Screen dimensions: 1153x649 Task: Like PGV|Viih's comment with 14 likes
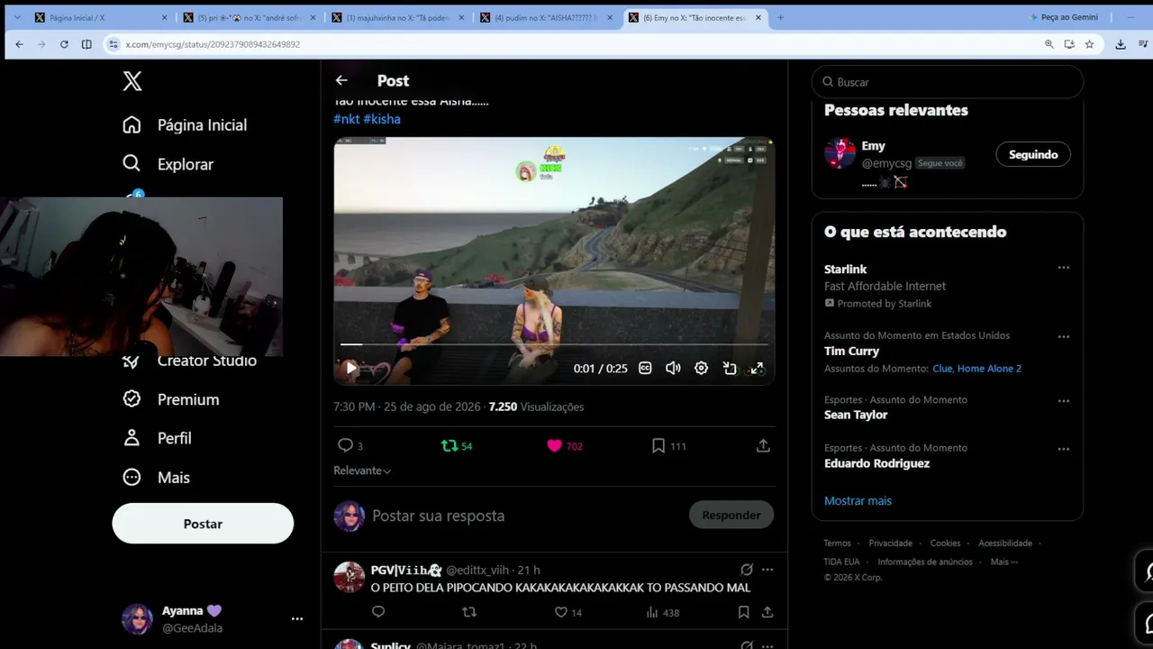tap(567, 612)
